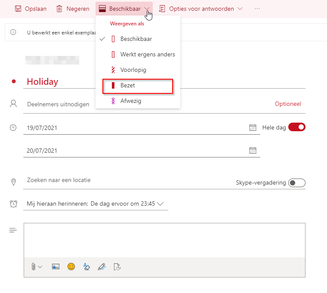This screenshot has width=327, height=293.
Task: Insert a picture using the image icon
Action: click(x=55, y=267)
